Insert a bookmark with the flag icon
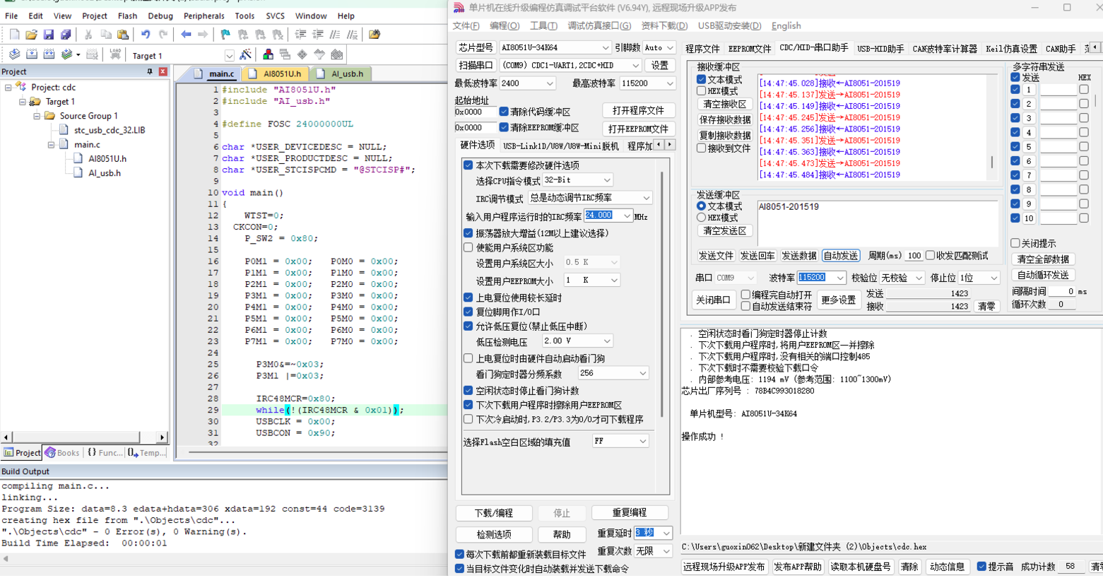 pyautogui.click(x=225, y=34)
